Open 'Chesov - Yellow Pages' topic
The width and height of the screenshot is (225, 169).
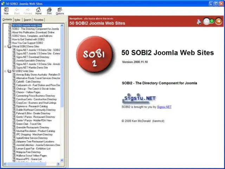(28, 92)
